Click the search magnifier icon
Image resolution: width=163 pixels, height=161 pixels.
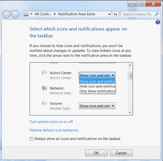point(157,14)
